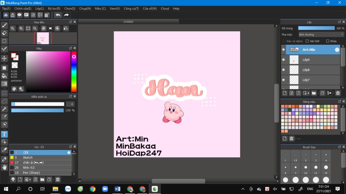346x194 pixels.
Task: Open settings gear for :33 brush
Action: pyautogui.click(x=69, y=153)
